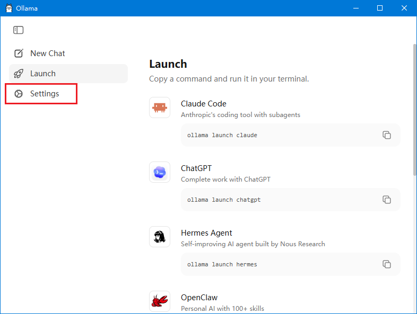The width and height of the screenshot is (417, 314).
Task: Click the New Chat compose icon
Action: [19, 53]
